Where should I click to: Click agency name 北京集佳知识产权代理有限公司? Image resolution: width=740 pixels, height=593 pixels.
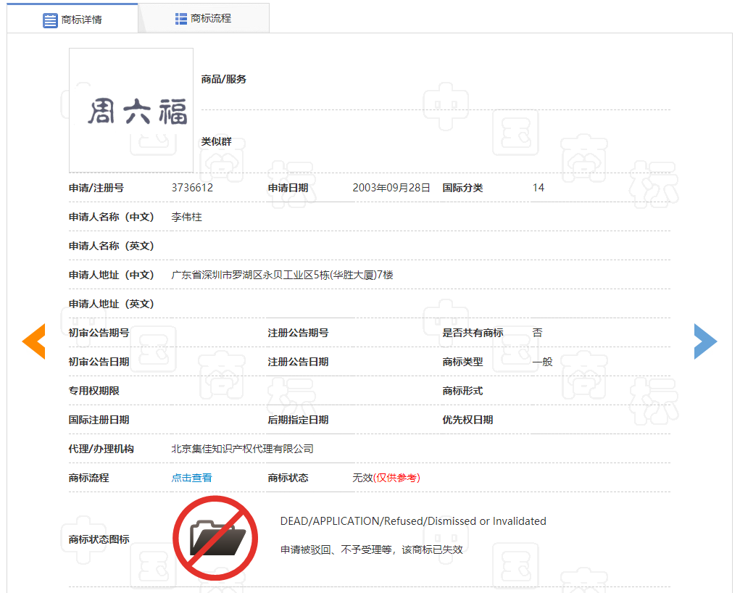click(242, 449)
